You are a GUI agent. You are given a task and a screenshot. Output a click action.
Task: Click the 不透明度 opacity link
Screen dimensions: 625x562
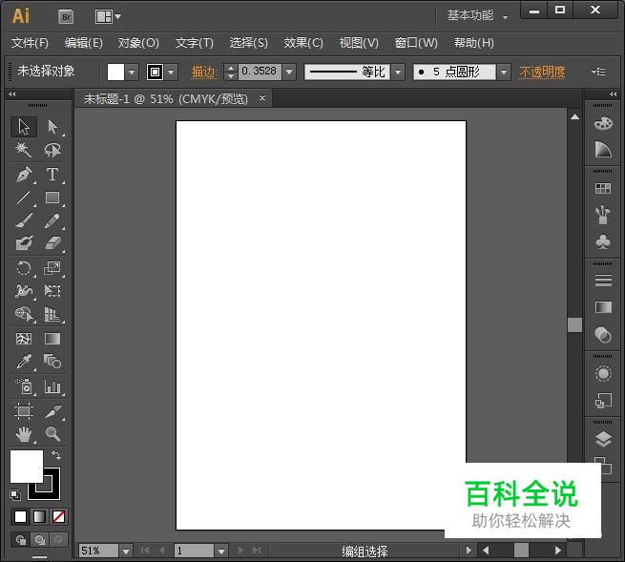[542, 73]
